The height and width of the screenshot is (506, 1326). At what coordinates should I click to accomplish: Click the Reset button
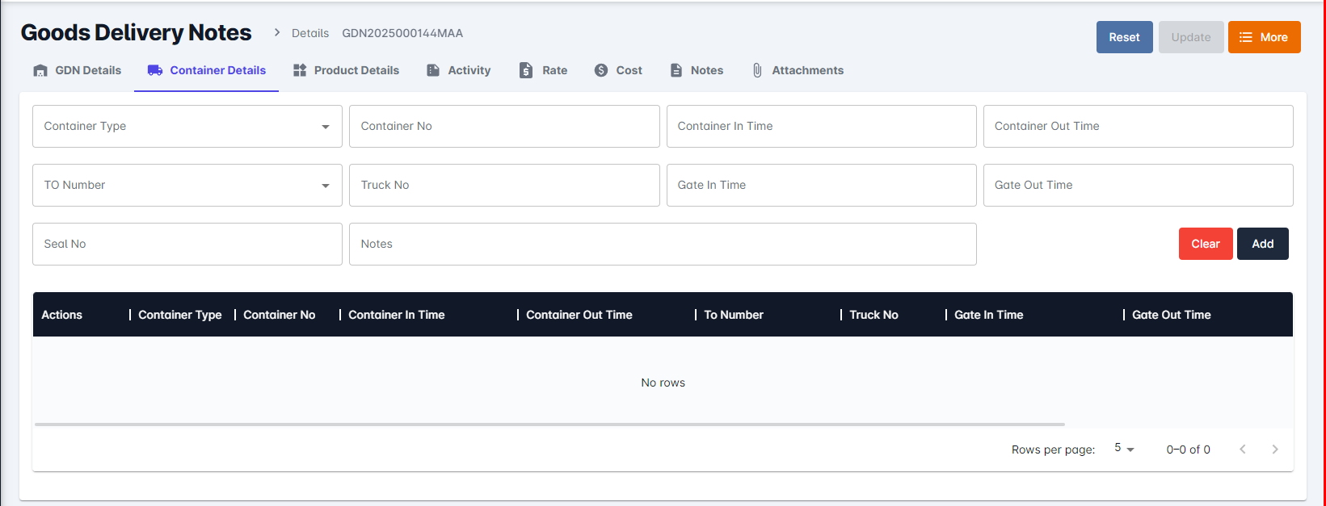[1124, 37]
